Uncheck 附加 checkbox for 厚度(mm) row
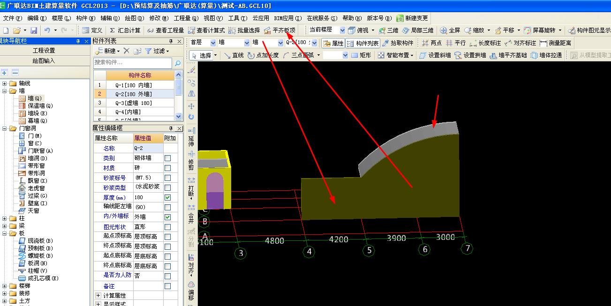Screen dimensions: 611x306 167,198
